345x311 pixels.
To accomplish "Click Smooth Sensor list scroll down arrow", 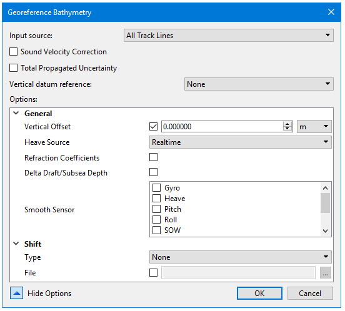I will coord(325,231).
